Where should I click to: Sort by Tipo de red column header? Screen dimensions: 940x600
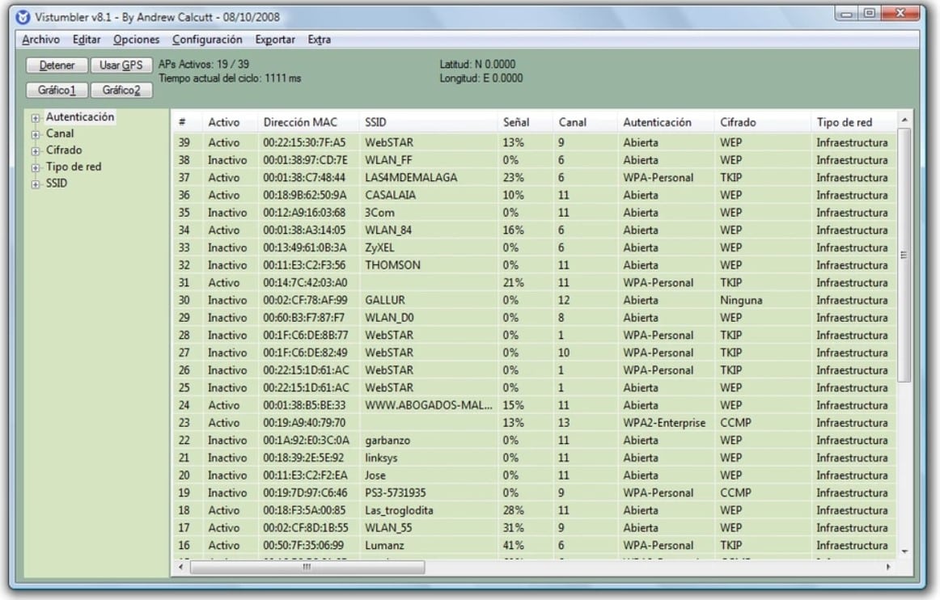pyautogui.click(x=853, y=122)
